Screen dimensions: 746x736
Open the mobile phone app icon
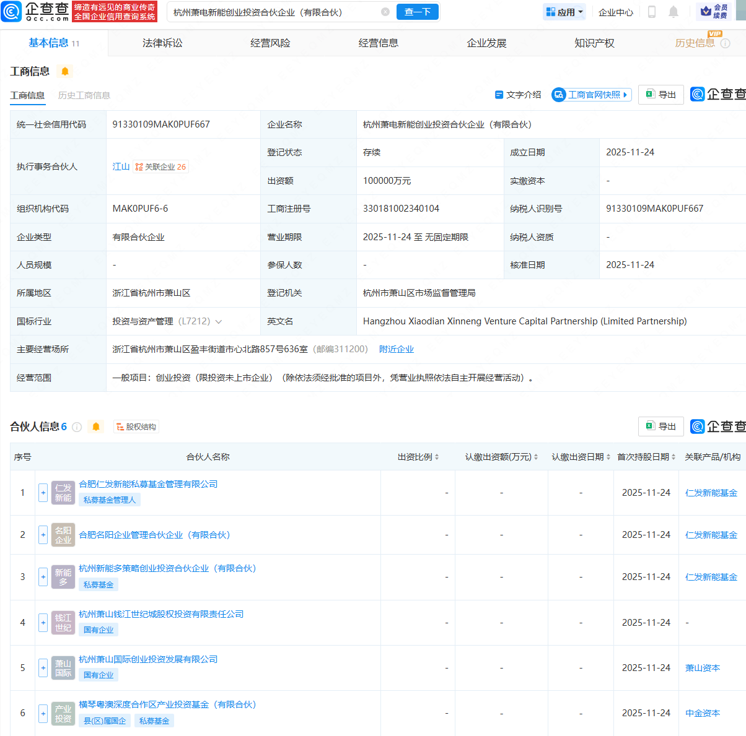[651, 12]
